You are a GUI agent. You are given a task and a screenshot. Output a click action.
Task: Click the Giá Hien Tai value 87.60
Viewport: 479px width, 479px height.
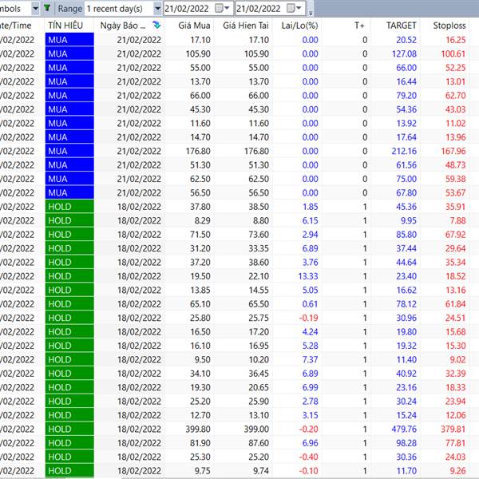259,443
